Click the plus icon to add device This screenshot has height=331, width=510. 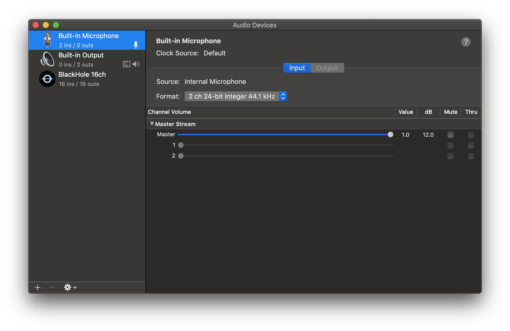(38, 287)
